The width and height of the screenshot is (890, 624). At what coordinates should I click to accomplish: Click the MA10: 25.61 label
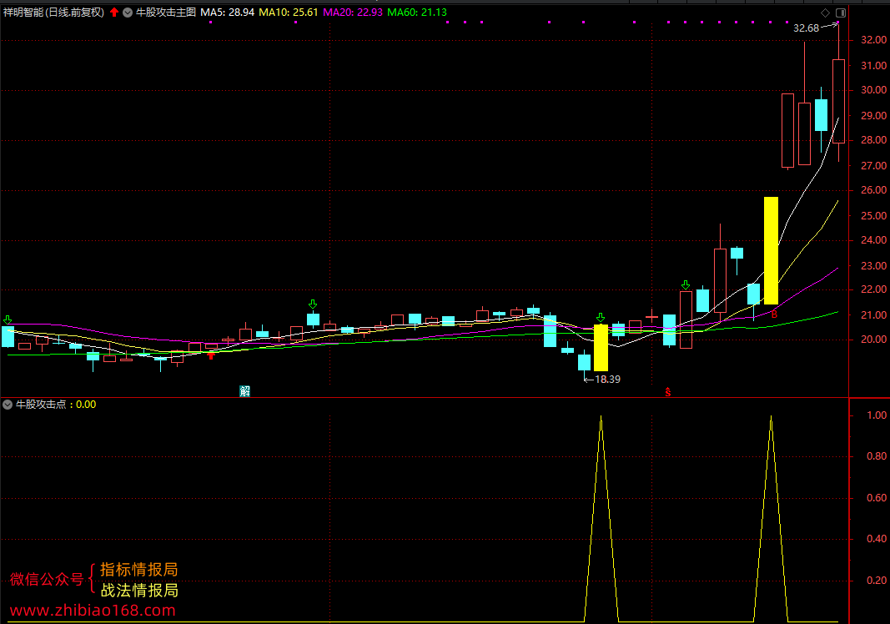tap(289, 12)
